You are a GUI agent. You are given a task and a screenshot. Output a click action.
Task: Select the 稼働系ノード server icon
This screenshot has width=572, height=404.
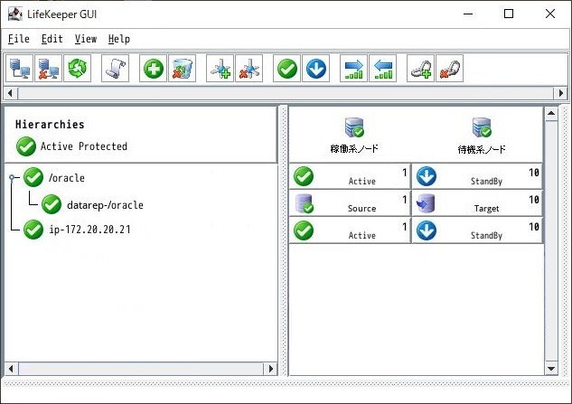tap(354, 127)
